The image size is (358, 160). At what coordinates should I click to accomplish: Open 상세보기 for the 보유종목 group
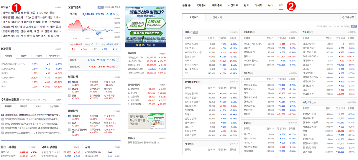pyautogui.click(x=293, y=32)
